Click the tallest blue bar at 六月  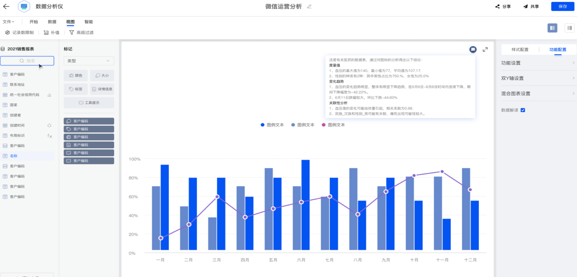coord(305,205)
